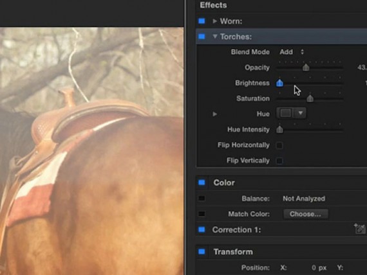Screen dimensions: 367x275
Task: Expand the Worn effect disclosure triangle
Action: tap(214, 21)
